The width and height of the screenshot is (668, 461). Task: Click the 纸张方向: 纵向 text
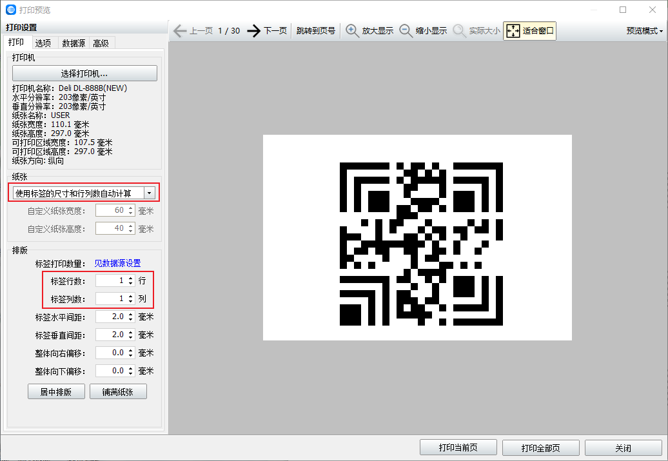point(38,161)
